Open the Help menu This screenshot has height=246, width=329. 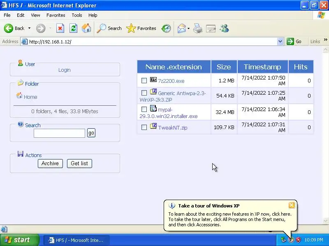pyautogui.click(x=93, y=15)
